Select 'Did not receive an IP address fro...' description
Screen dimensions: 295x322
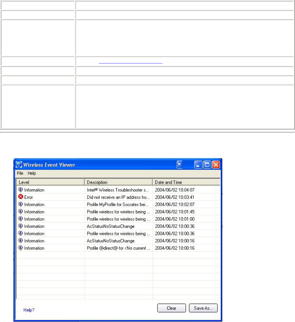(118, 197)
